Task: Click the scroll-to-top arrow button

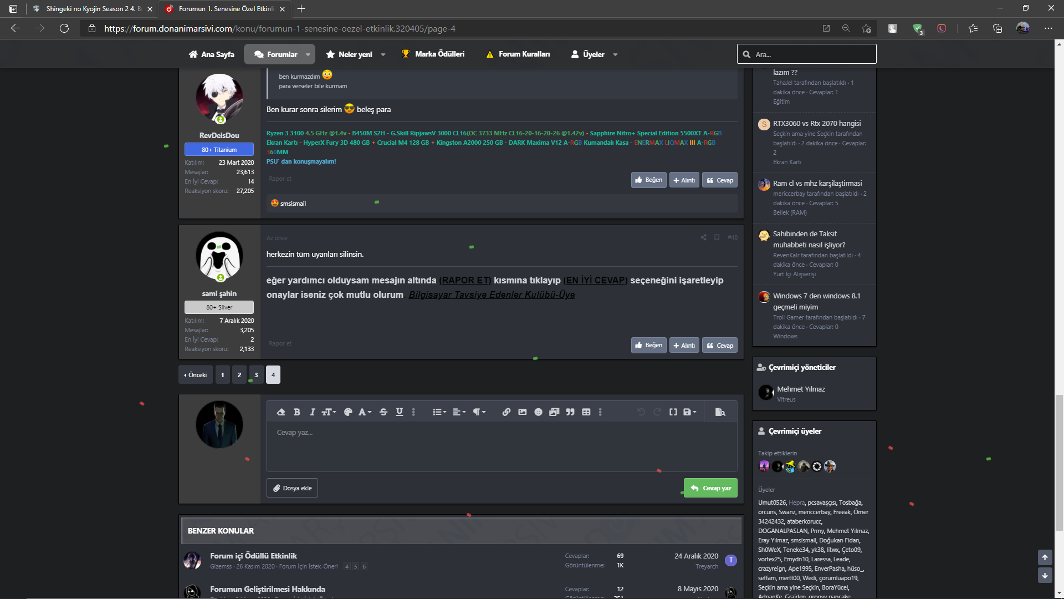Action: (x=1045, y=557)
